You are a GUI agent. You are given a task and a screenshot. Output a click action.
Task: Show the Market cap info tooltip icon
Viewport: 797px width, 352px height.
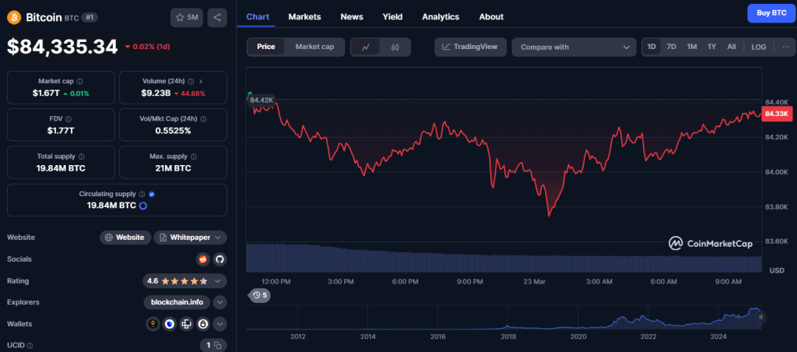(x=80, y=82)
